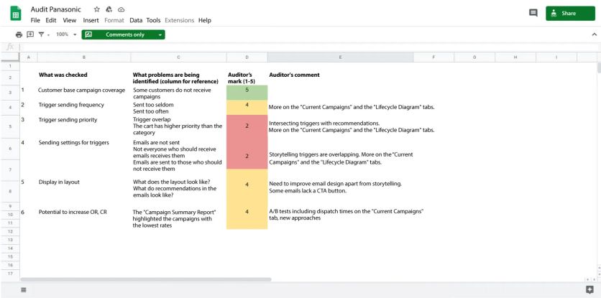Viewport: 601px width, 298px height.
Task: Click the horizontal scrollbar thumb
Action: 146,279
